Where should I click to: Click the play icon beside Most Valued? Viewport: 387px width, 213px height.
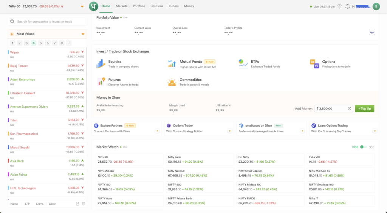pyautogui.click(x=12, y=34)
